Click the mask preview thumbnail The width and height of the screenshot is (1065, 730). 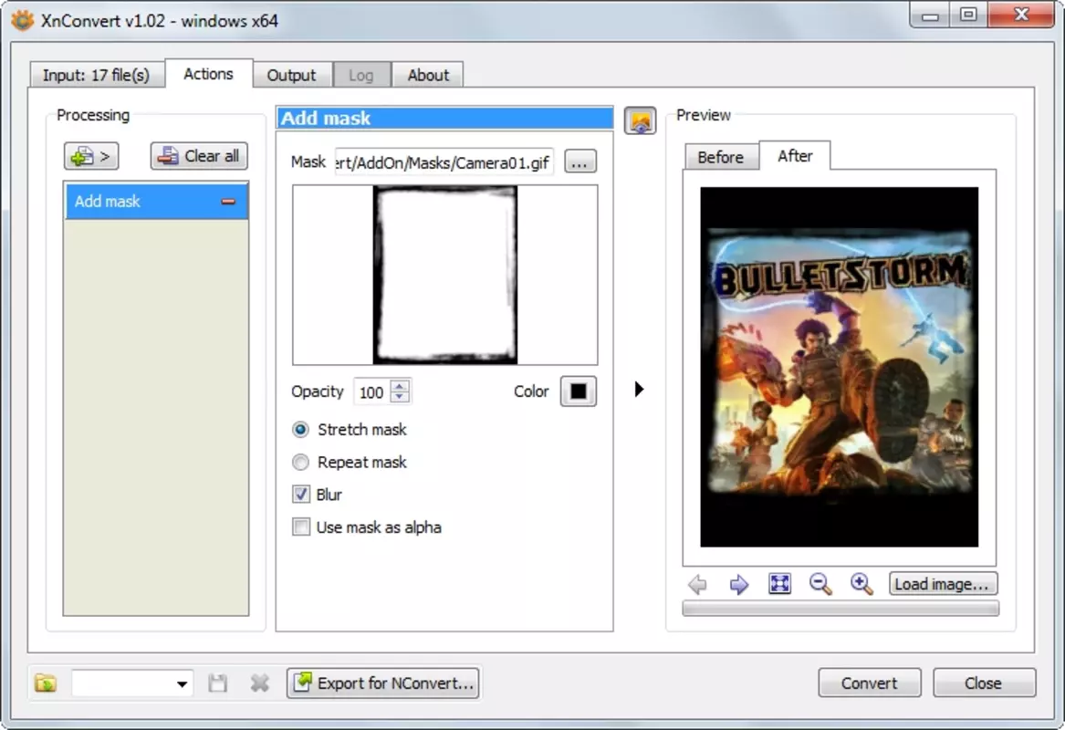(444, 275)
